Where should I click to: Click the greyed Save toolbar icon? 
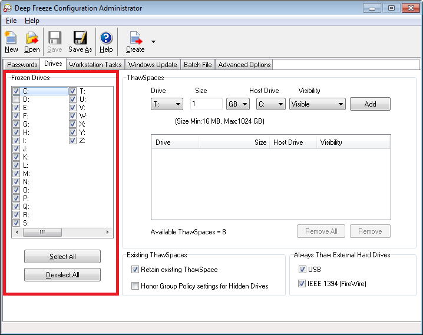tap(55, 39)
